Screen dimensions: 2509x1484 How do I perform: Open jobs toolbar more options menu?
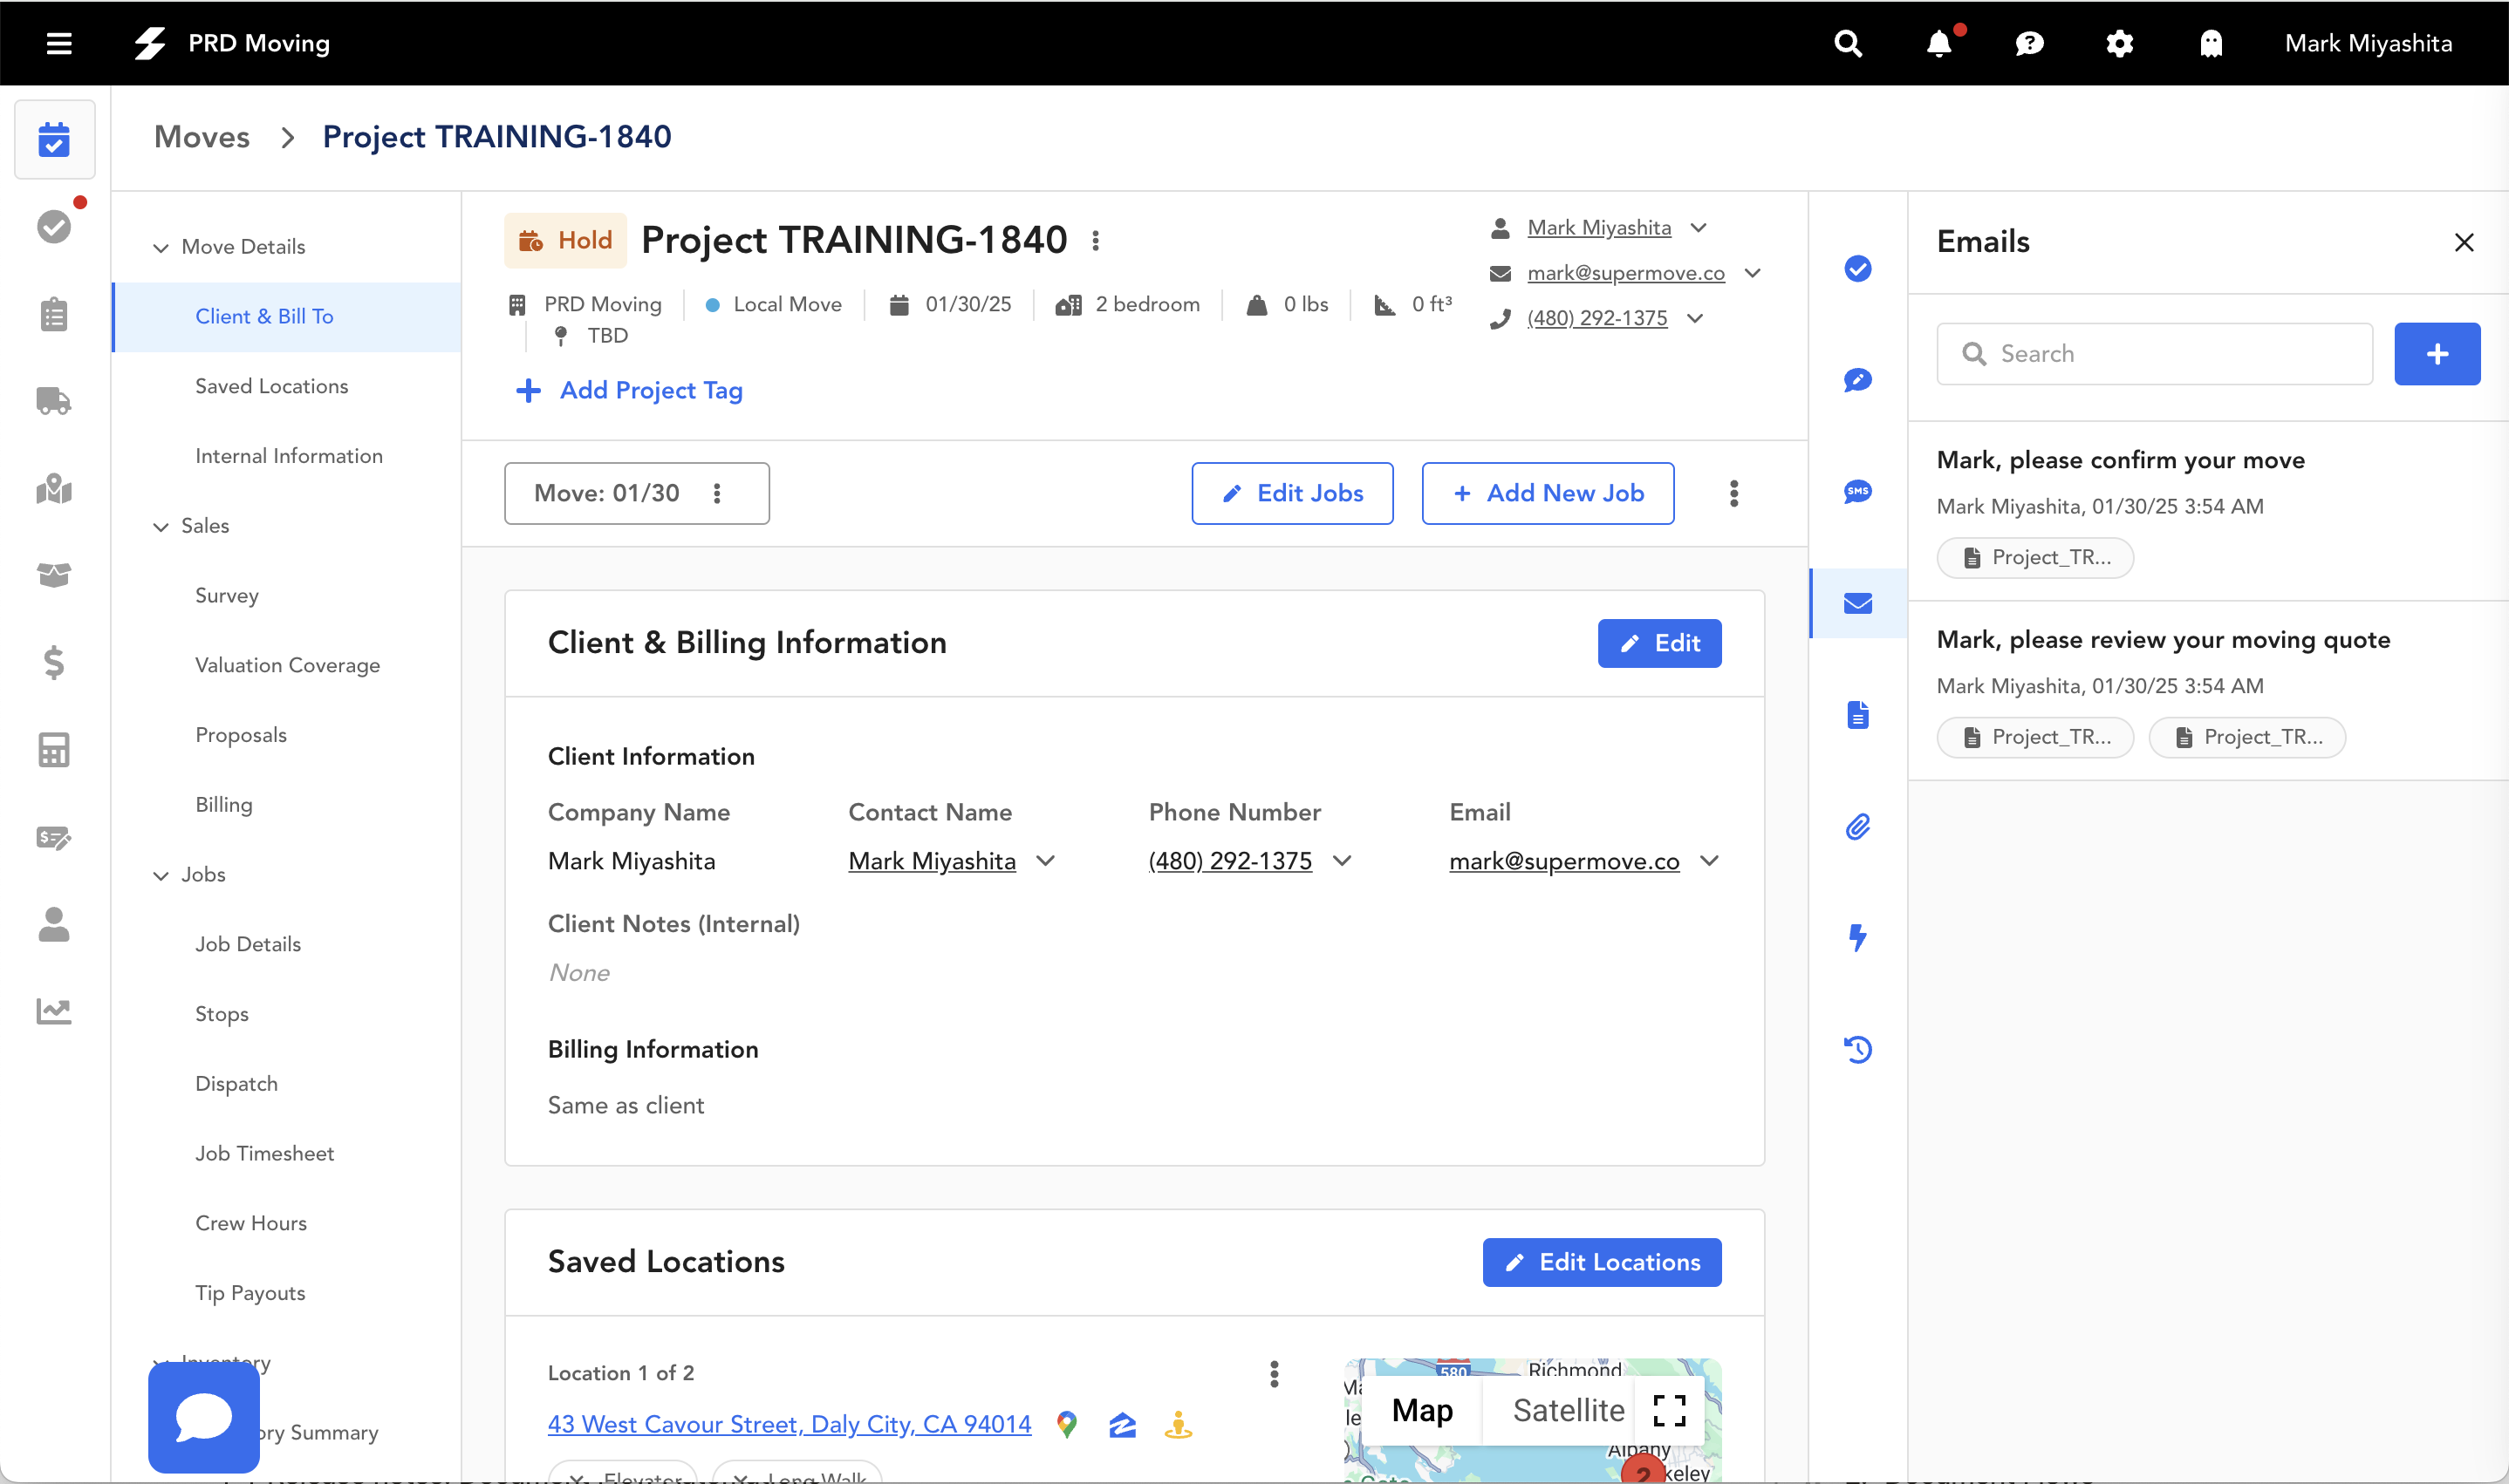(1733, 493)
